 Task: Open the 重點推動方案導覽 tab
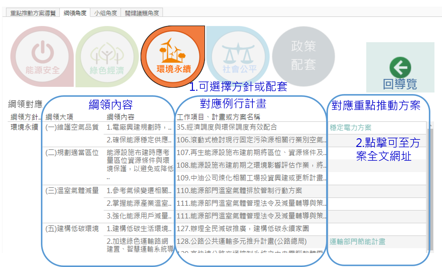(33, 13)
